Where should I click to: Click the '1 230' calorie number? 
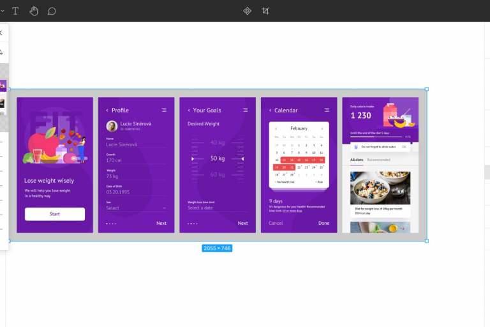tap(361, 116)
